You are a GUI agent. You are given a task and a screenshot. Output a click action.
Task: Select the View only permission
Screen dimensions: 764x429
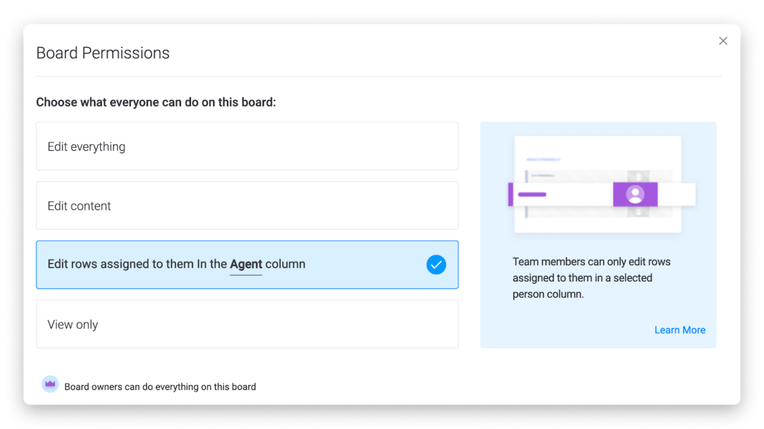[247, 325]
